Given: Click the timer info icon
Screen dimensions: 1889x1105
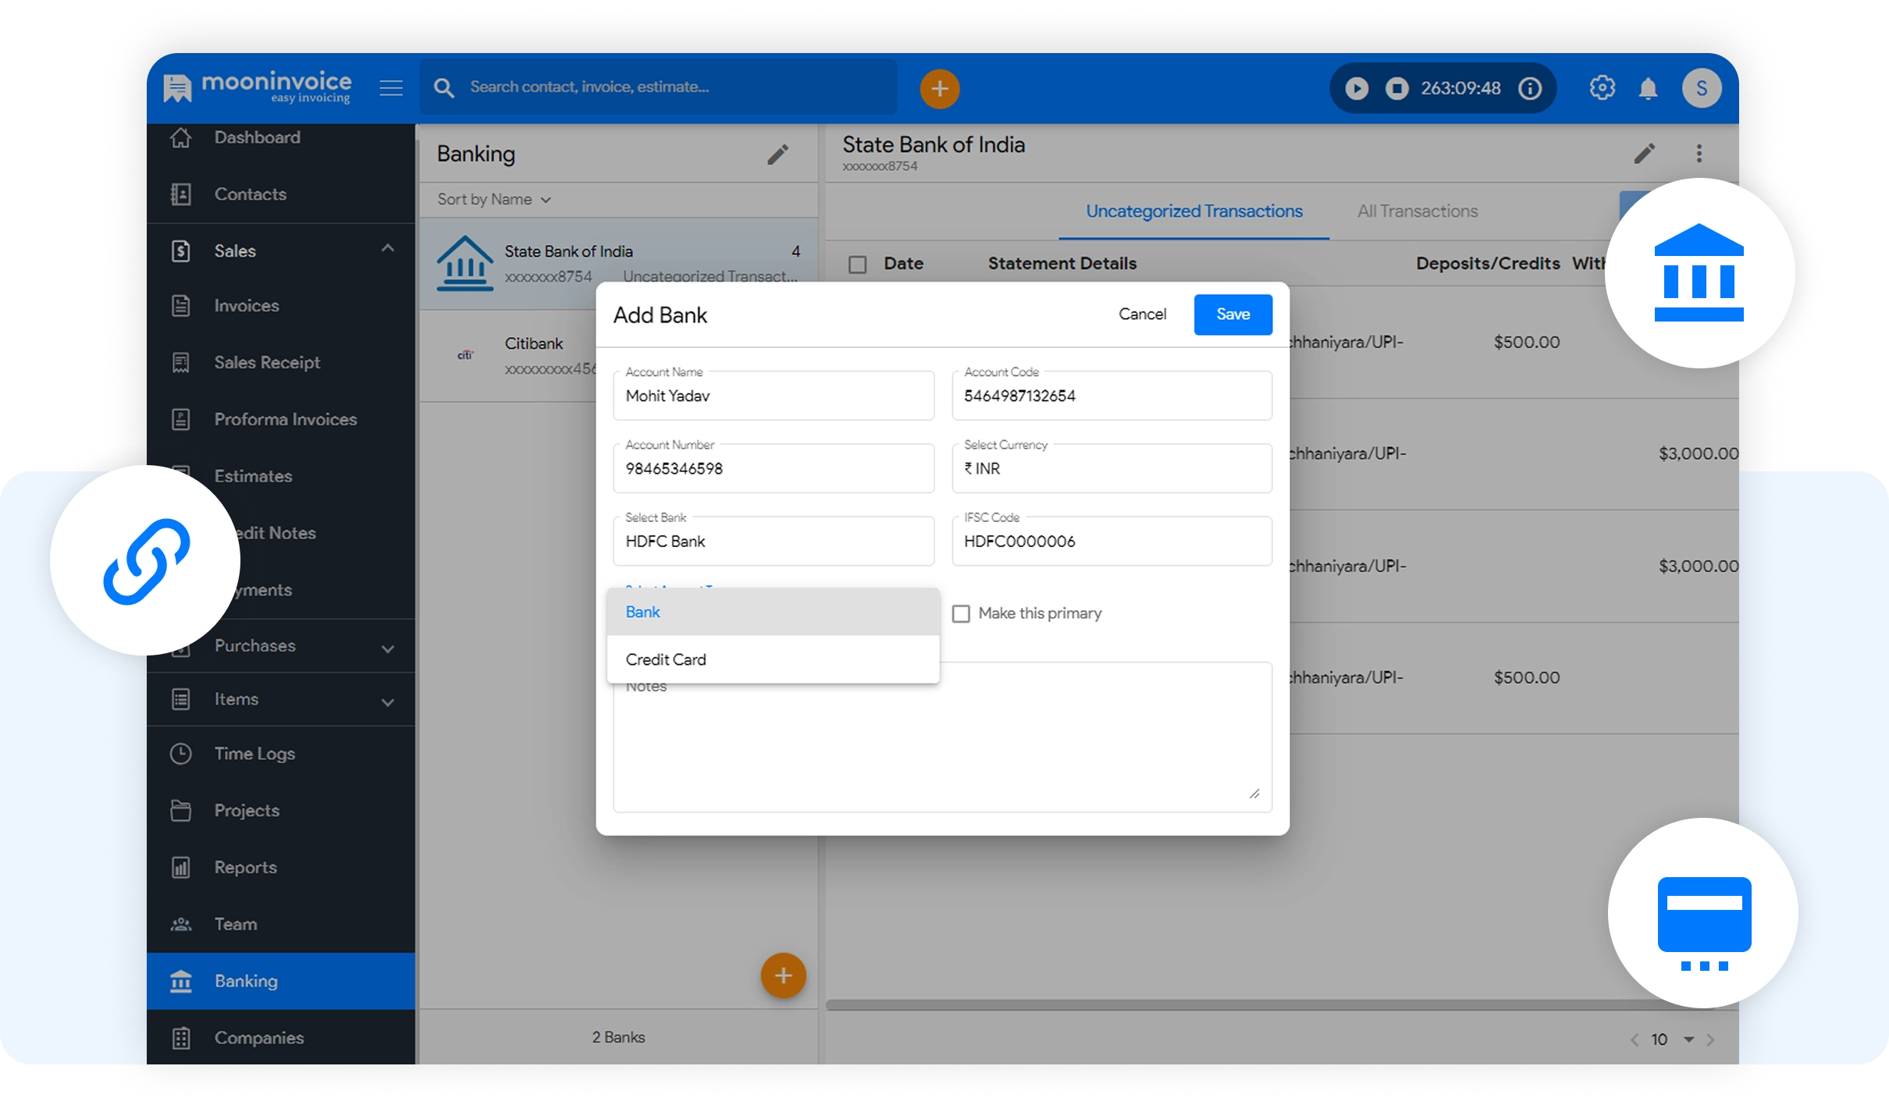Looking at the screenshot, I should [1530, 88].
